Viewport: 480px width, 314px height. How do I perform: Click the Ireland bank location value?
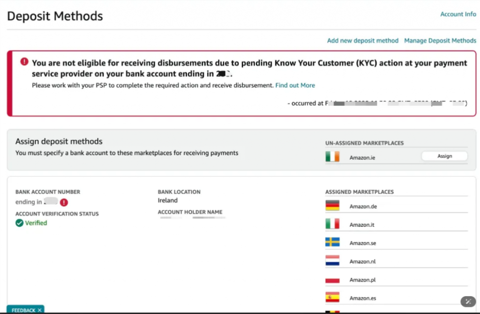click(167, 200)
